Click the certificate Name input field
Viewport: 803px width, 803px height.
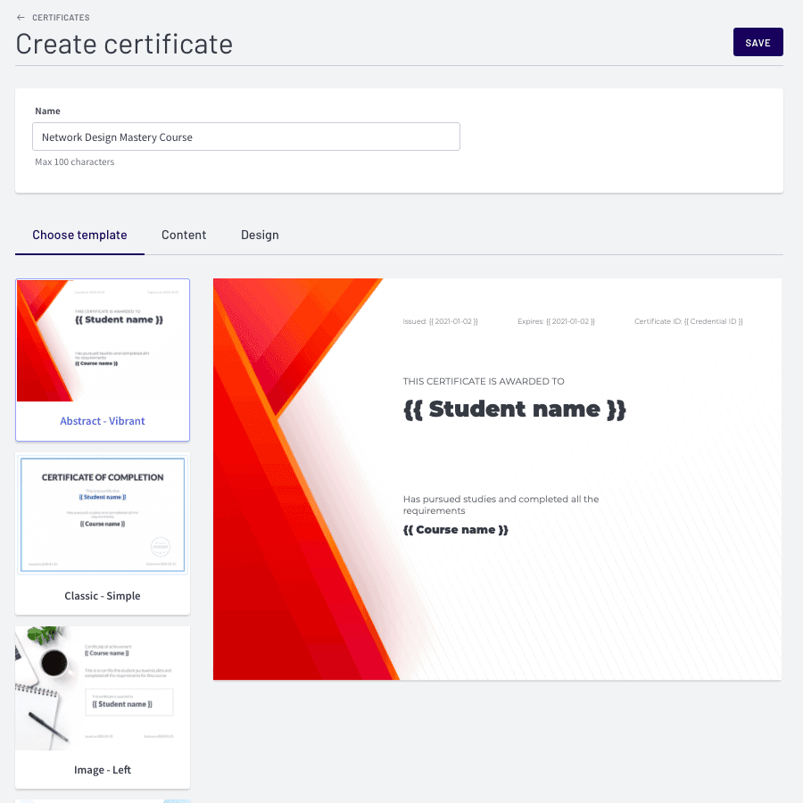(246, 137)
